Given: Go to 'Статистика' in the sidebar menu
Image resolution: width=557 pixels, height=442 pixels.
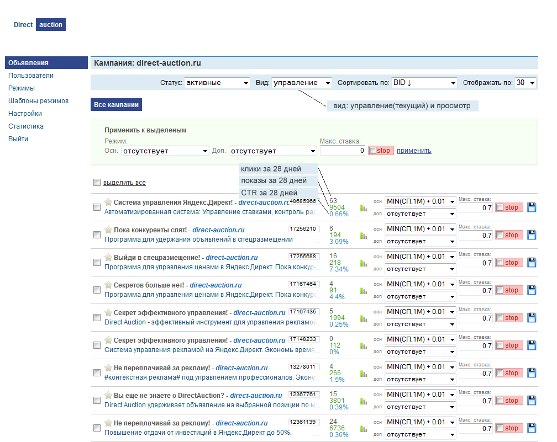Looking at the screenshot, I should 26,126.
